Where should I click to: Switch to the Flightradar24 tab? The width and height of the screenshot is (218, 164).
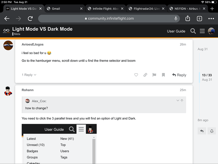(147, 9)
